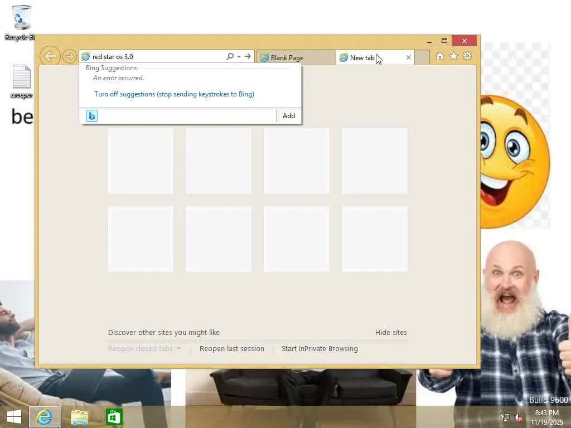Click the Forward arrow navigation button

(x=69, y=56)
